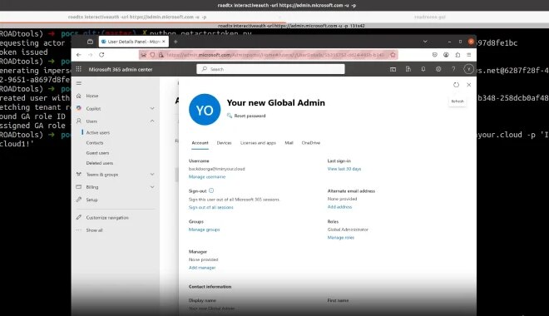
Task: Open Active users in the sidebar
Action: pos(98,132)
